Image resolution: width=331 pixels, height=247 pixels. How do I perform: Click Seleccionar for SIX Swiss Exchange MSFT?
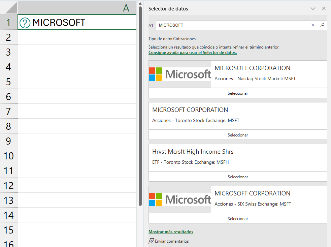238,219
